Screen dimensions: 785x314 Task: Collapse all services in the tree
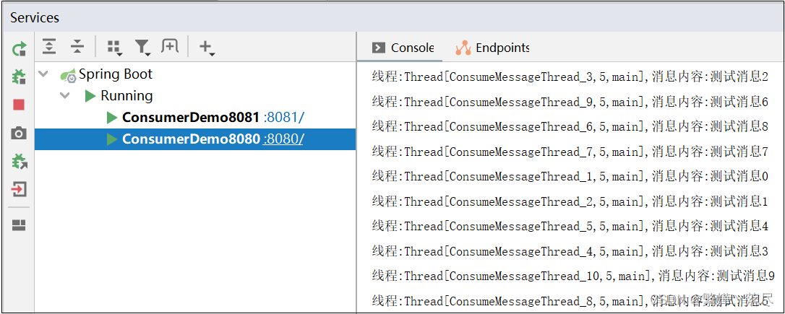(x=77, y=46)
